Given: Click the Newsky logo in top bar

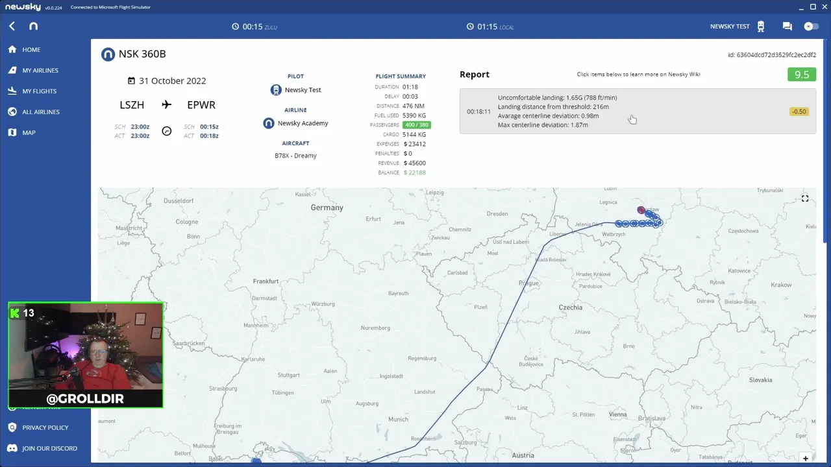Looking at the screenshot, I should pyautogui.click(x=34, y=26).
